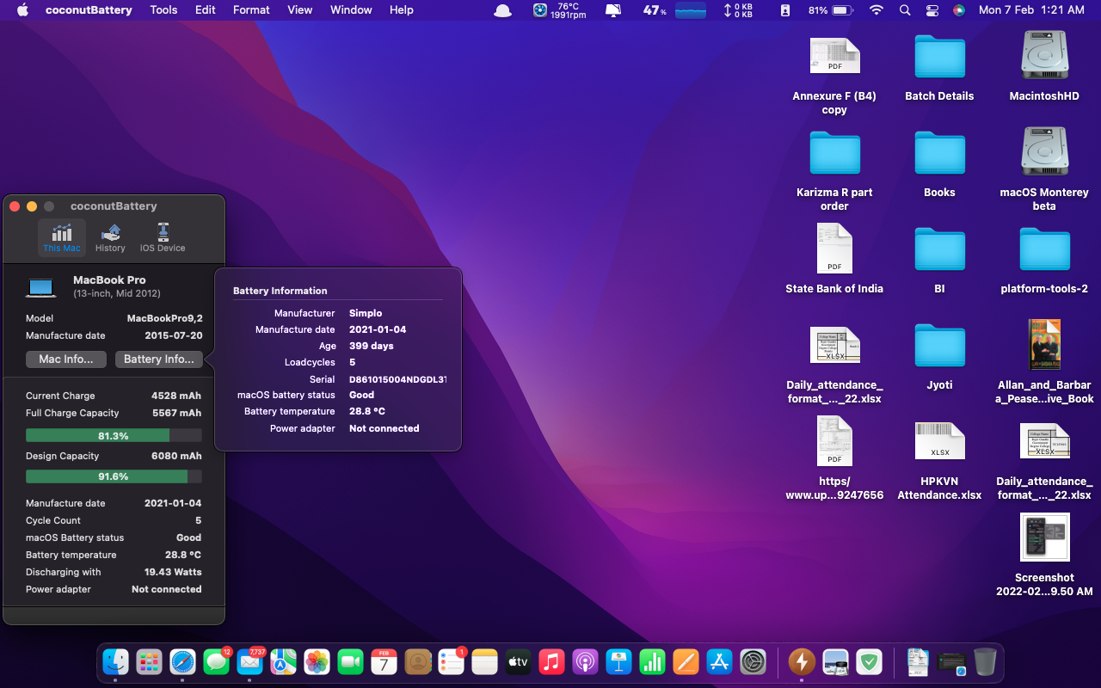Open the iOS Device view in coconutBattery
Screen dimensions: 1101x688
tap(162, 236)
